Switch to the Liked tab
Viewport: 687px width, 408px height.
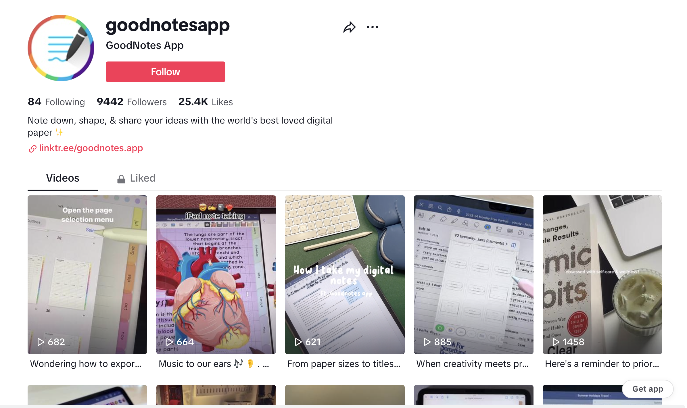[x=136, y=178]
